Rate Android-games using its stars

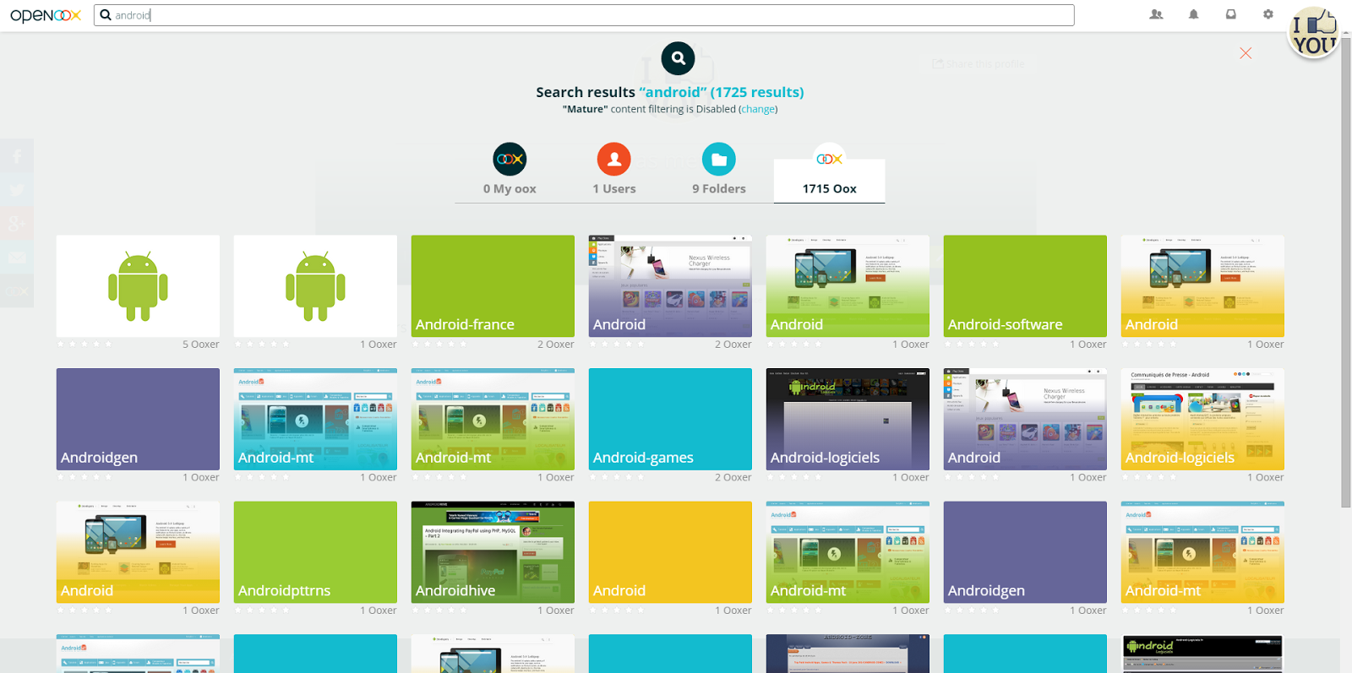617,477
